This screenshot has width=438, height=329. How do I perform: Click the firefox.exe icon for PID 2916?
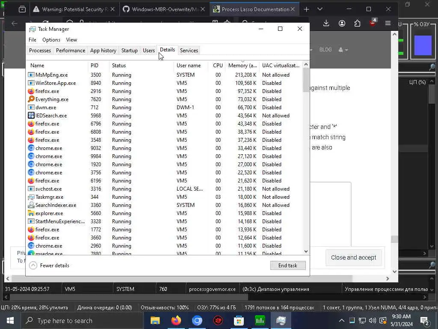tap(31, 91)
